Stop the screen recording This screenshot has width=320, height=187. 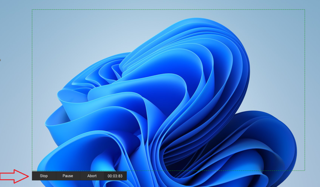[44, 176]
